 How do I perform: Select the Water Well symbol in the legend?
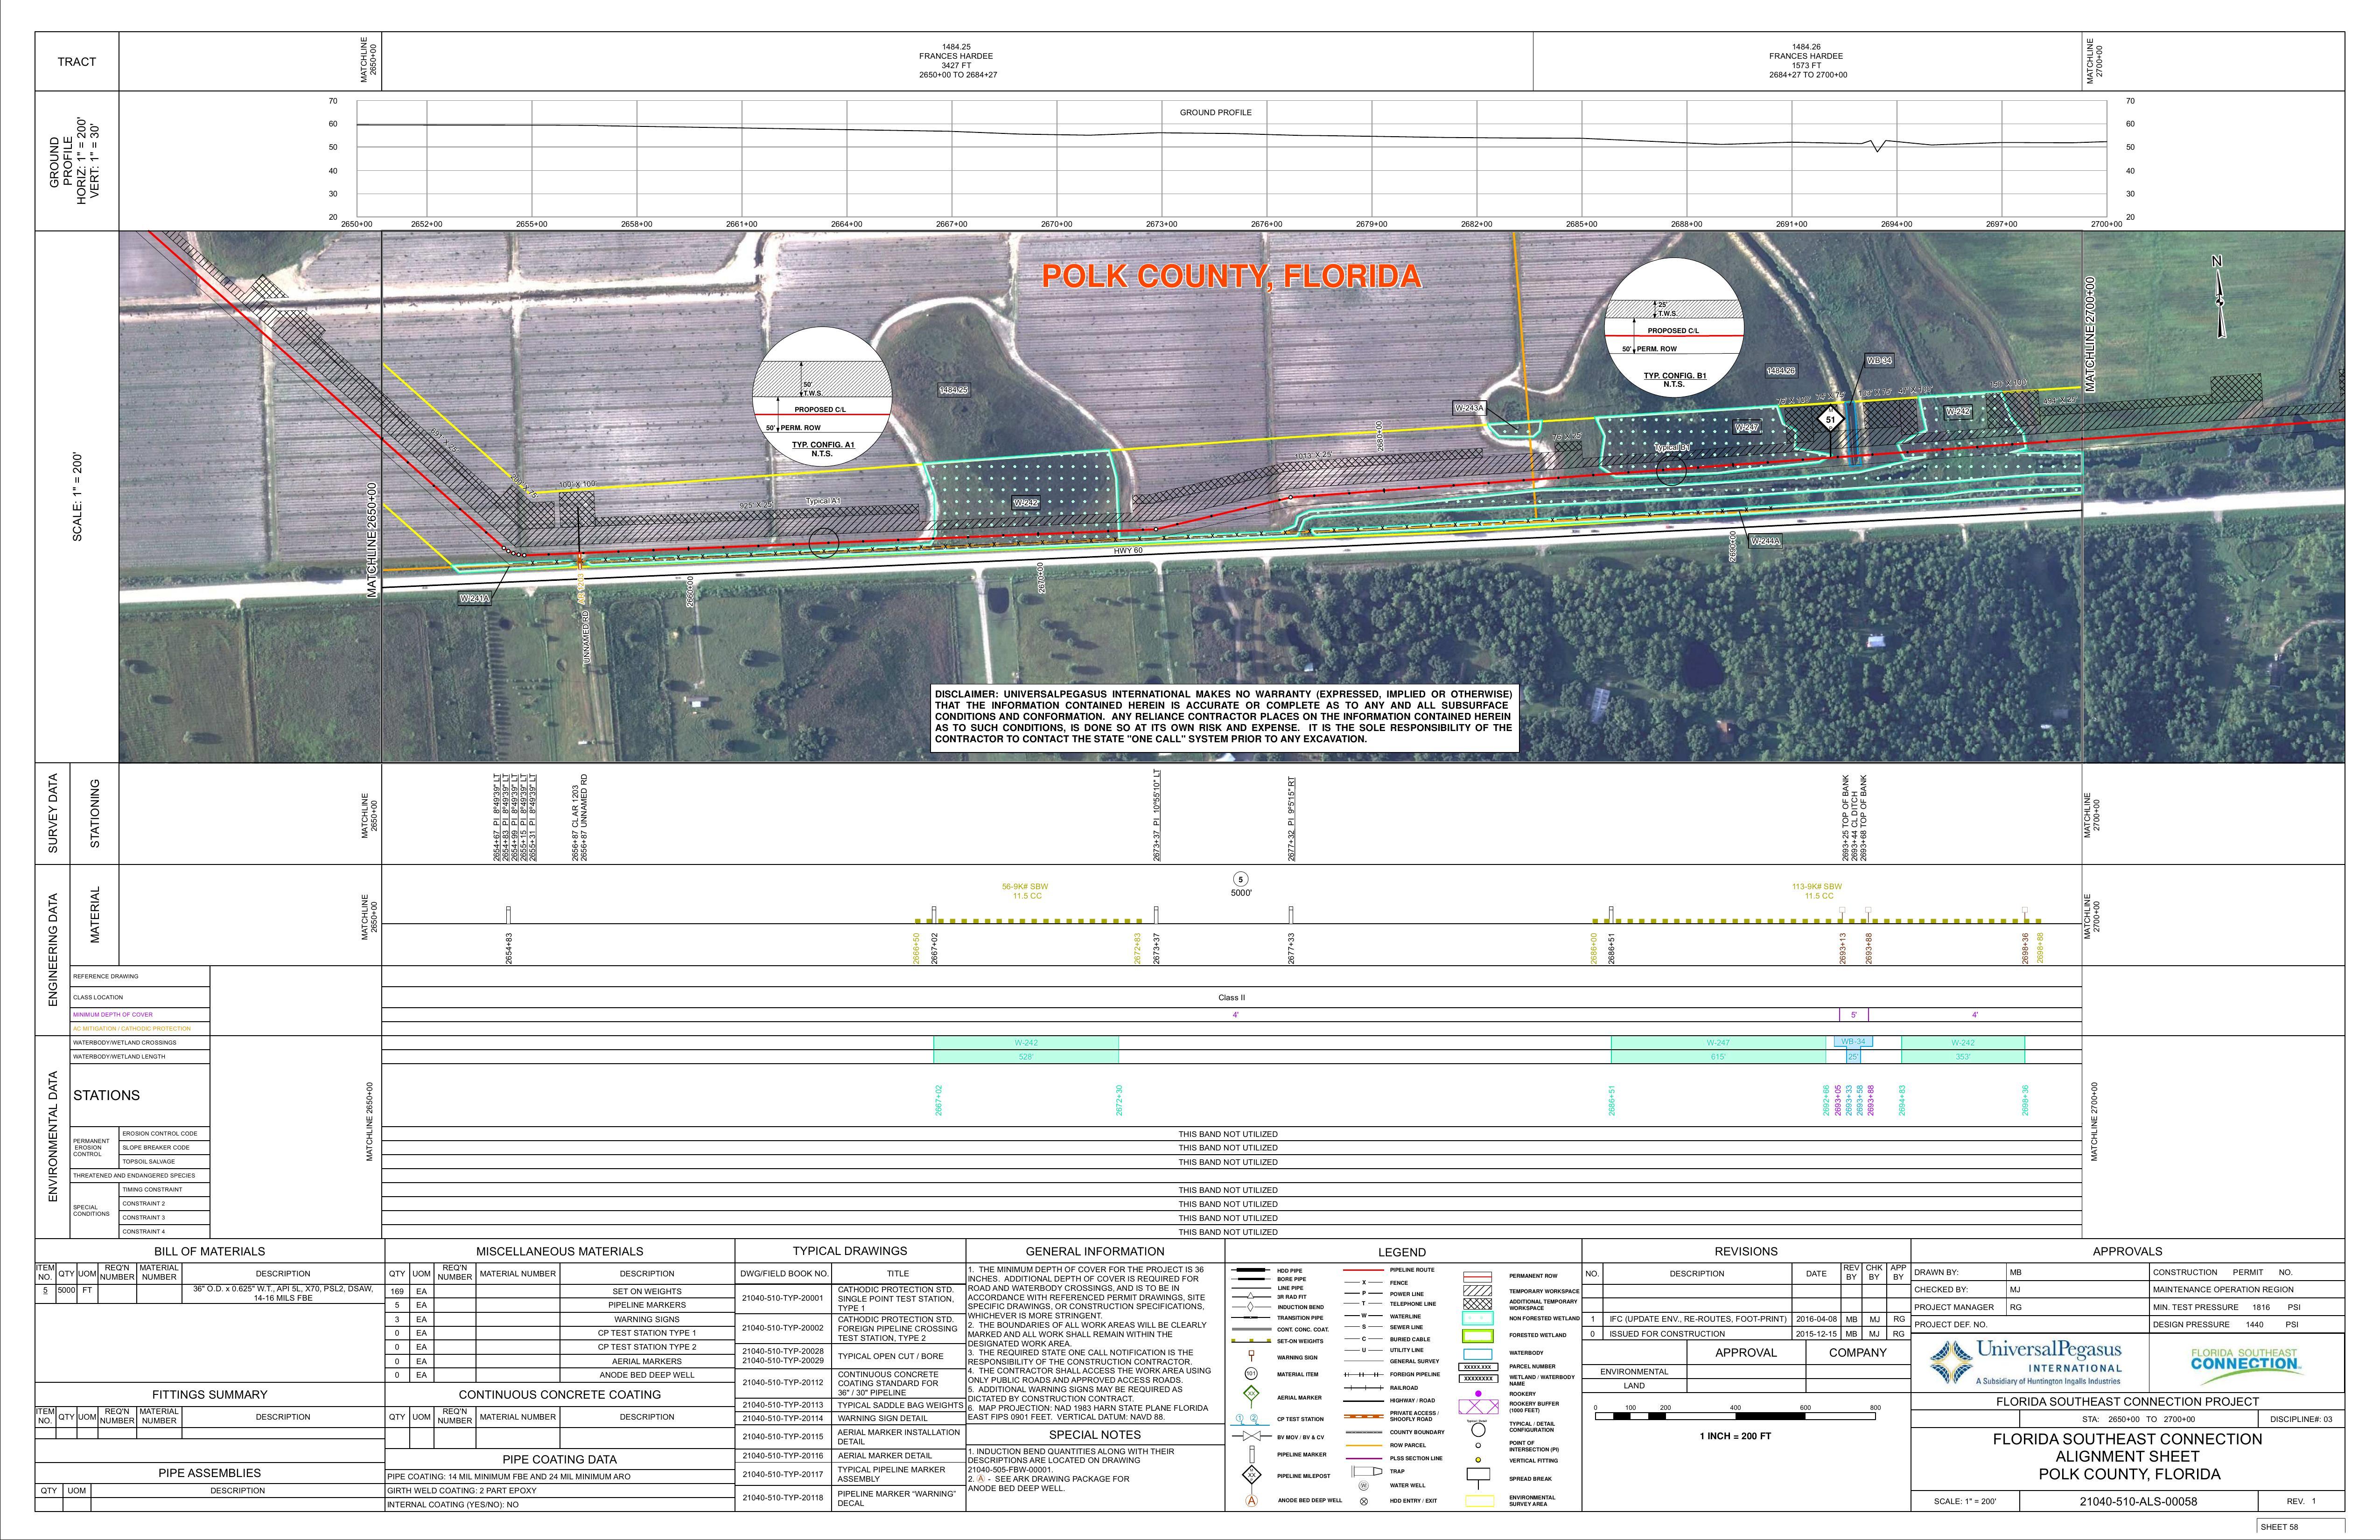(x=1364, y=1486)
